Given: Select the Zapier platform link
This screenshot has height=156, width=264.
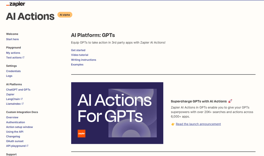Looking at the screenshot, I should click(x=10, y=94).
